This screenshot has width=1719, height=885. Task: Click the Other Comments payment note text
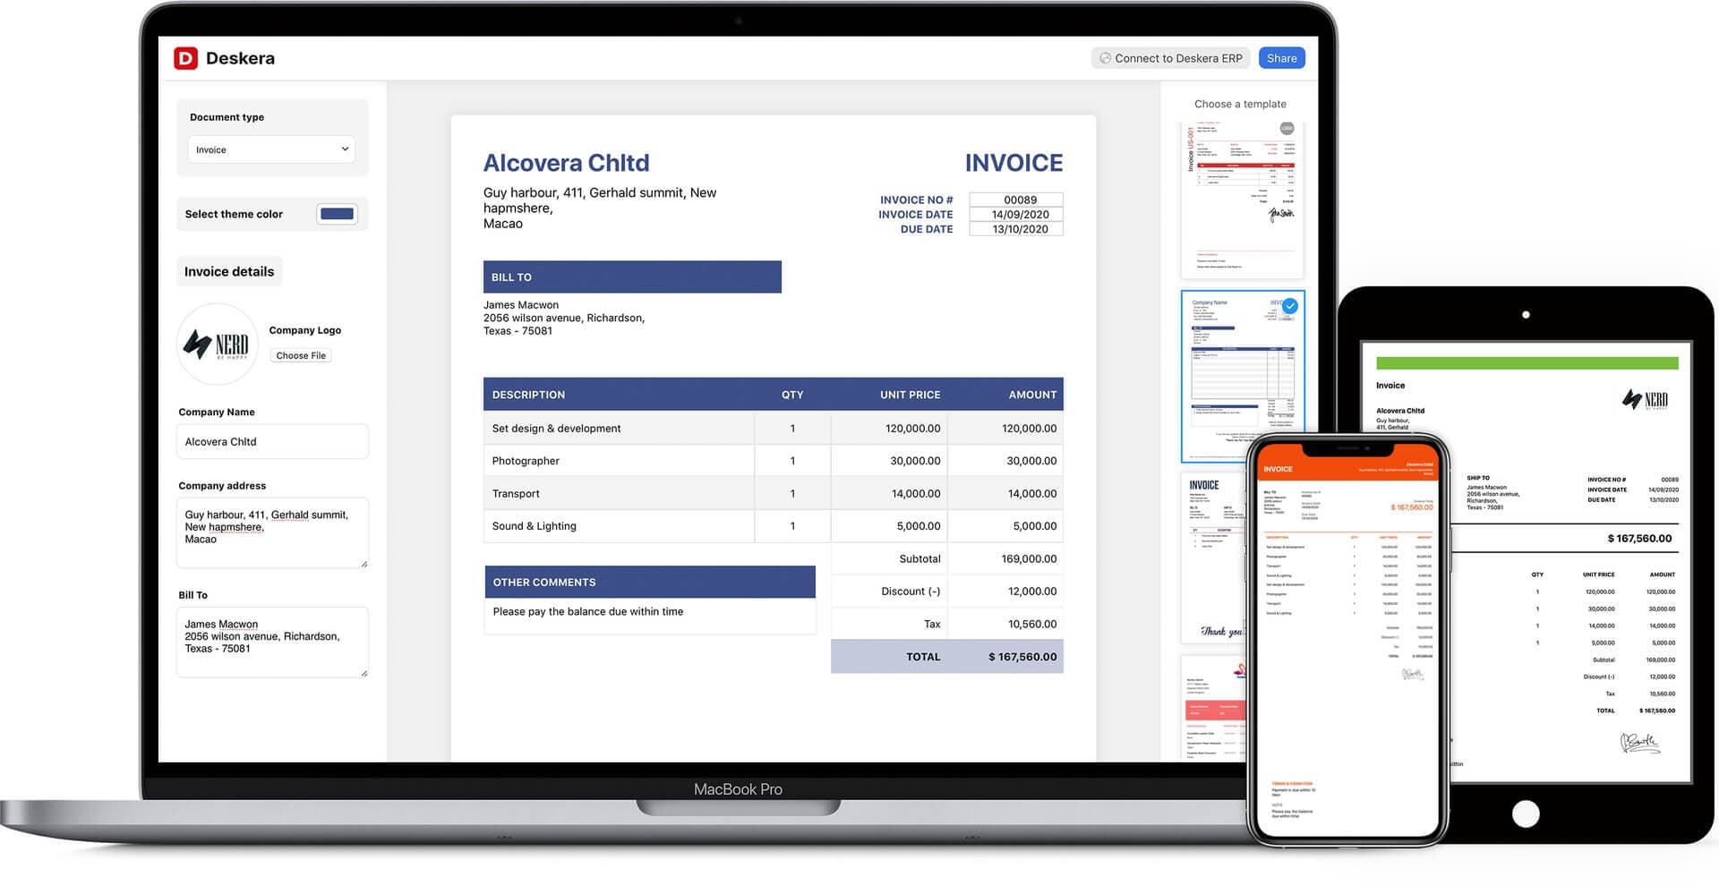click(588, 612)
